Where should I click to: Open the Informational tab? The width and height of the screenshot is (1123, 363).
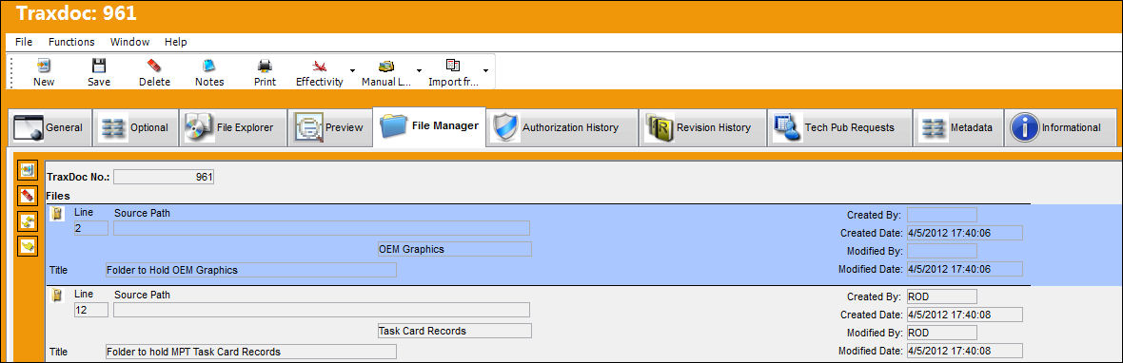click(x=1060, y=128)
